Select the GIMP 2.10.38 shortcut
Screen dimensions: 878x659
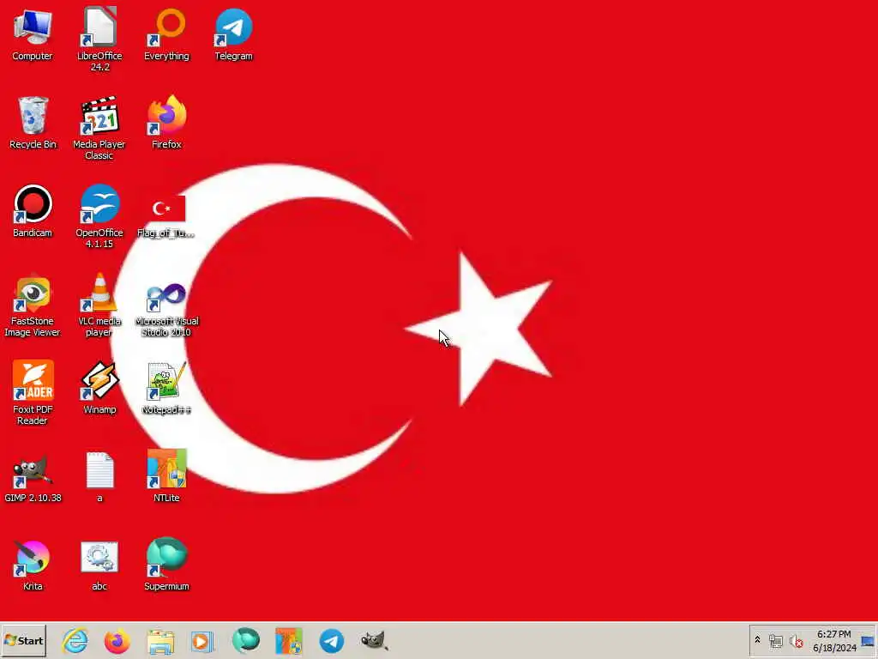pos(33,477)
